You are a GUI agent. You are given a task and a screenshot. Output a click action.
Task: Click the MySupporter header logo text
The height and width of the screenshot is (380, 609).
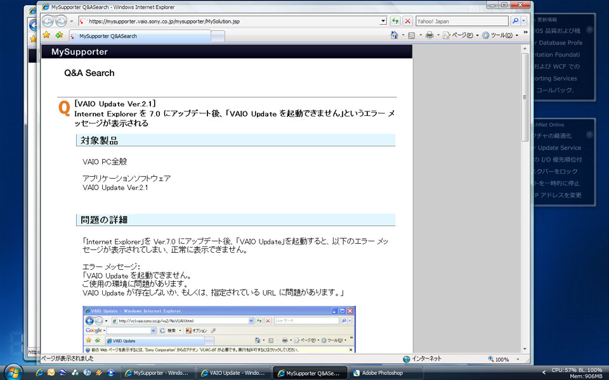[x=80, y=52]
